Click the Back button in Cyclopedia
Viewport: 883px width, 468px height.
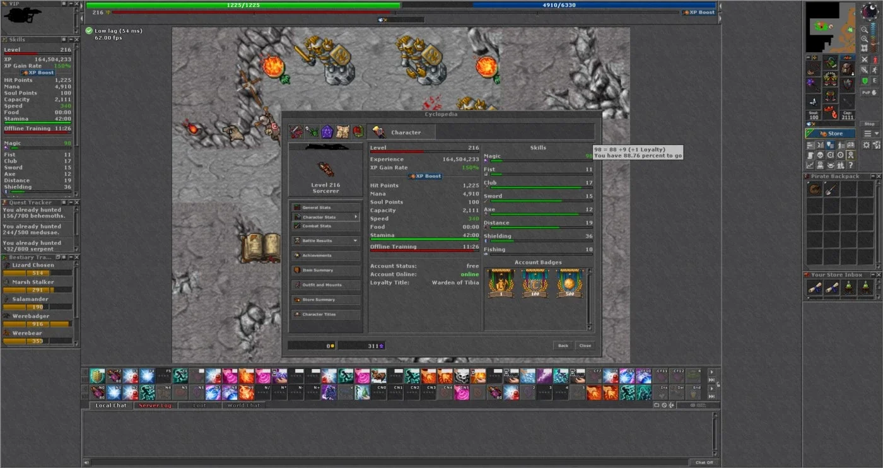[x=563, y=346]
